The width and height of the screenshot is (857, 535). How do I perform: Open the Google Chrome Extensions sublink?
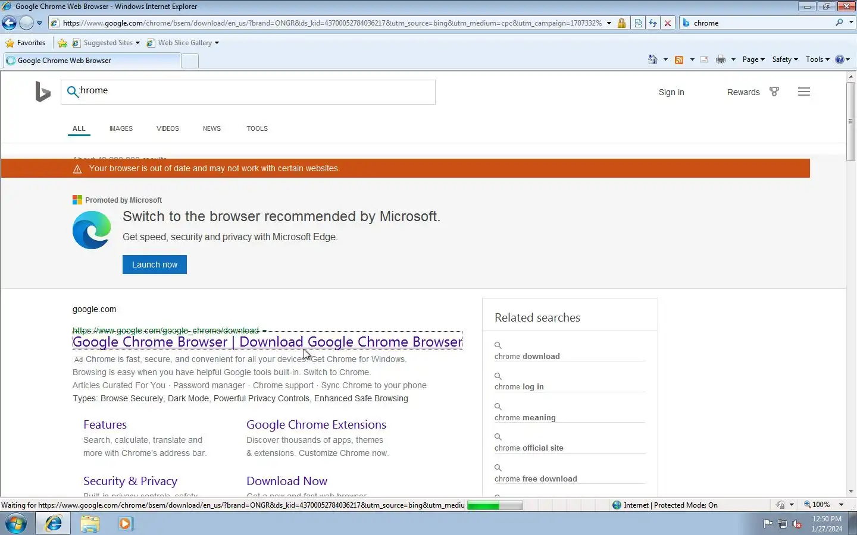coord(316,424)
